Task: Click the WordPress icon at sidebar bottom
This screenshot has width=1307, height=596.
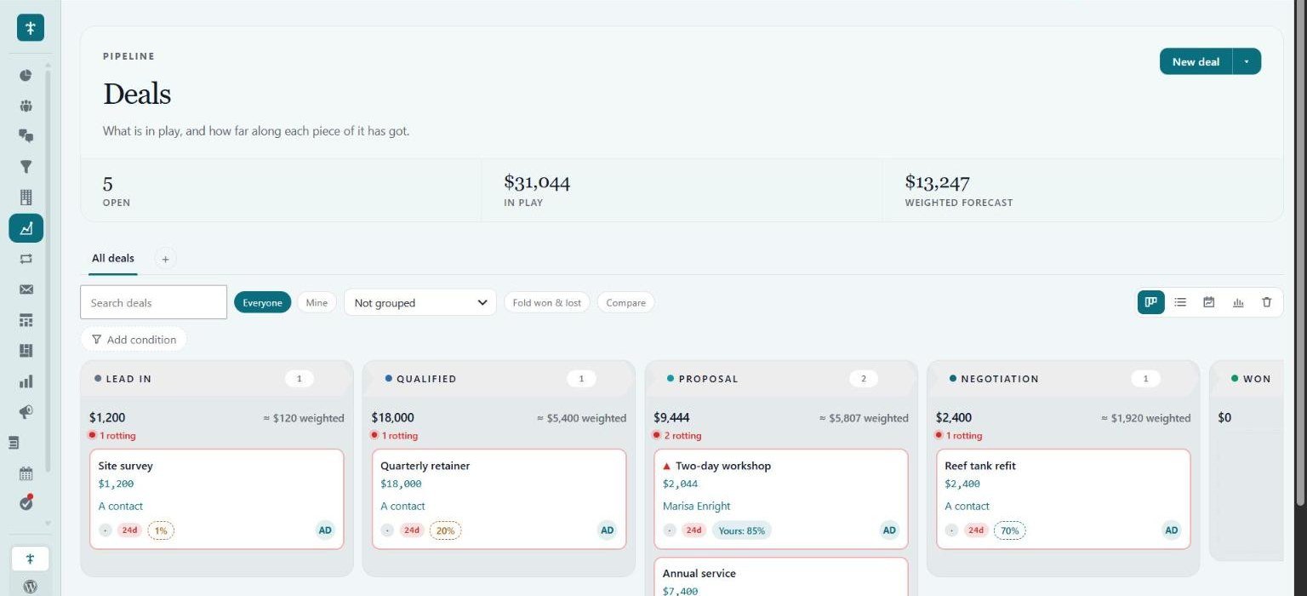Action: click(31, 586)
